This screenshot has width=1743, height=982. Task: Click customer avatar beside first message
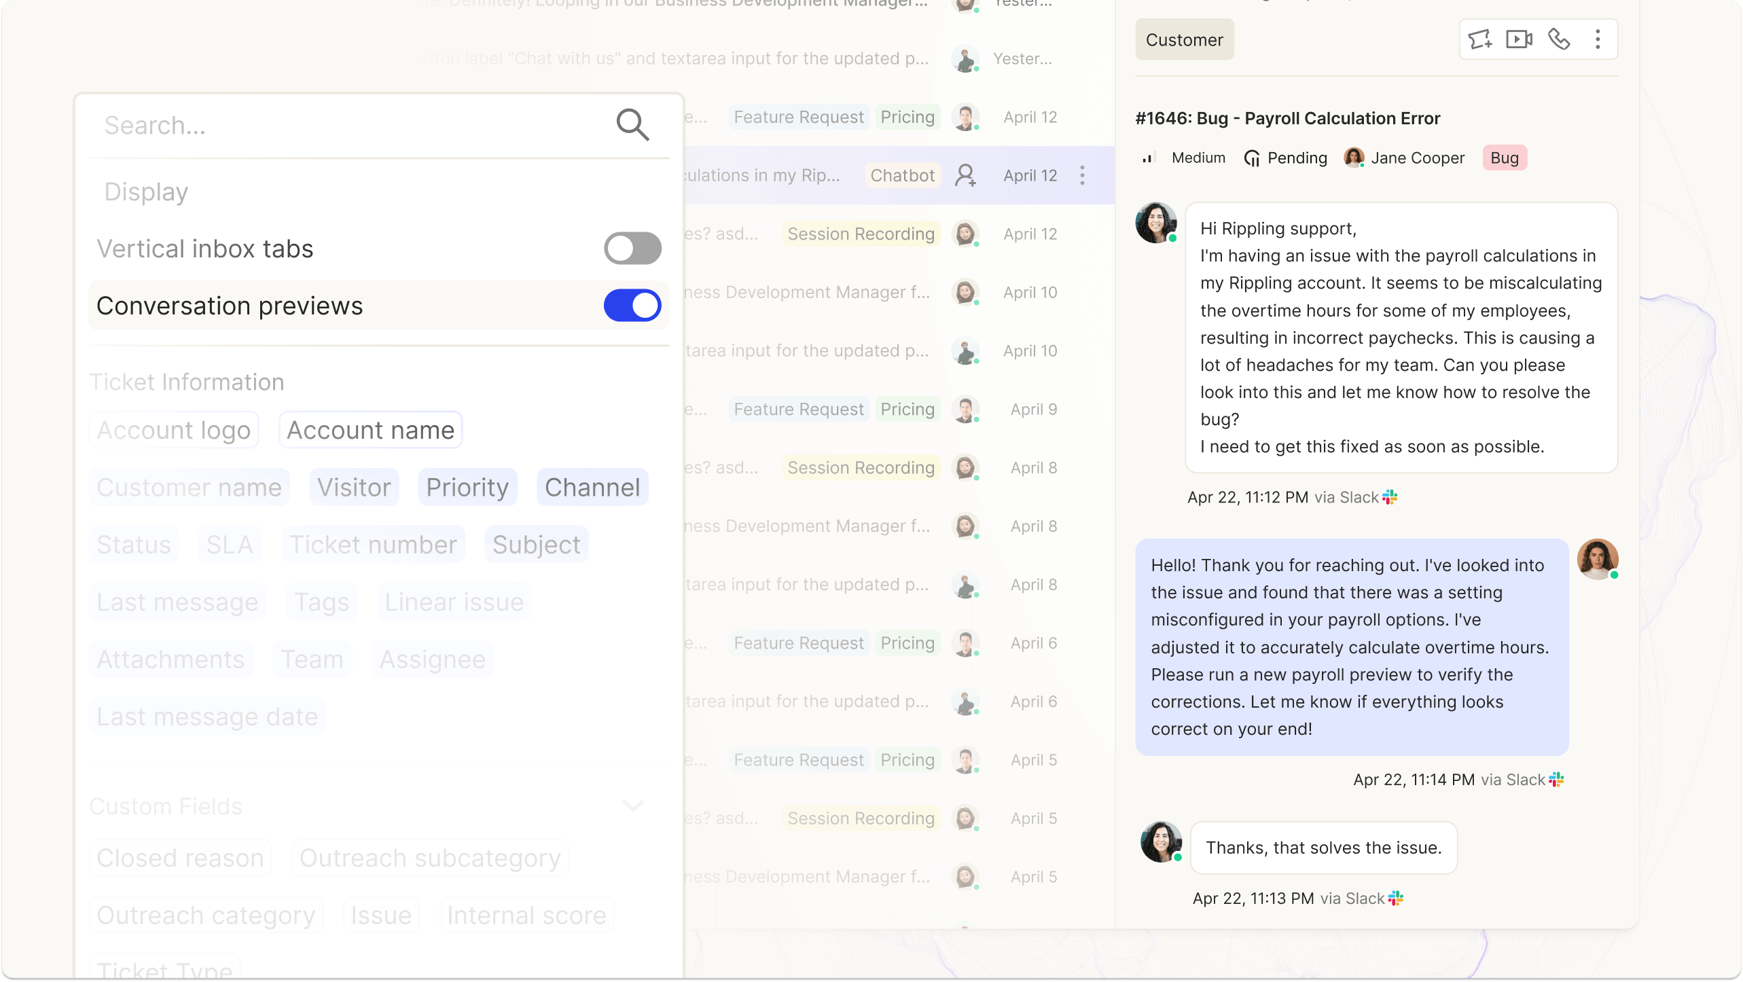(x=1156, y=222)
